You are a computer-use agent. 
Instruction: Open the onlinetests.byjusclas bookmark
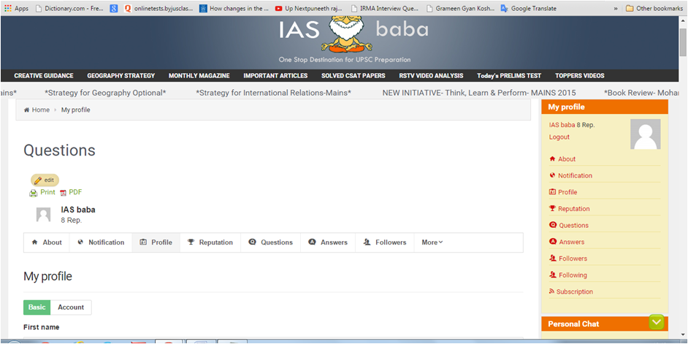(158, 8)
